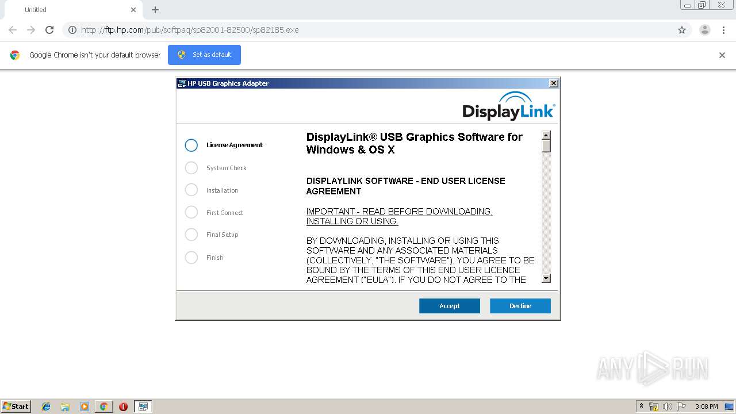Viewport: 736px width, 414px height.
Task: Click the Installation step circle
Action: 191,190
